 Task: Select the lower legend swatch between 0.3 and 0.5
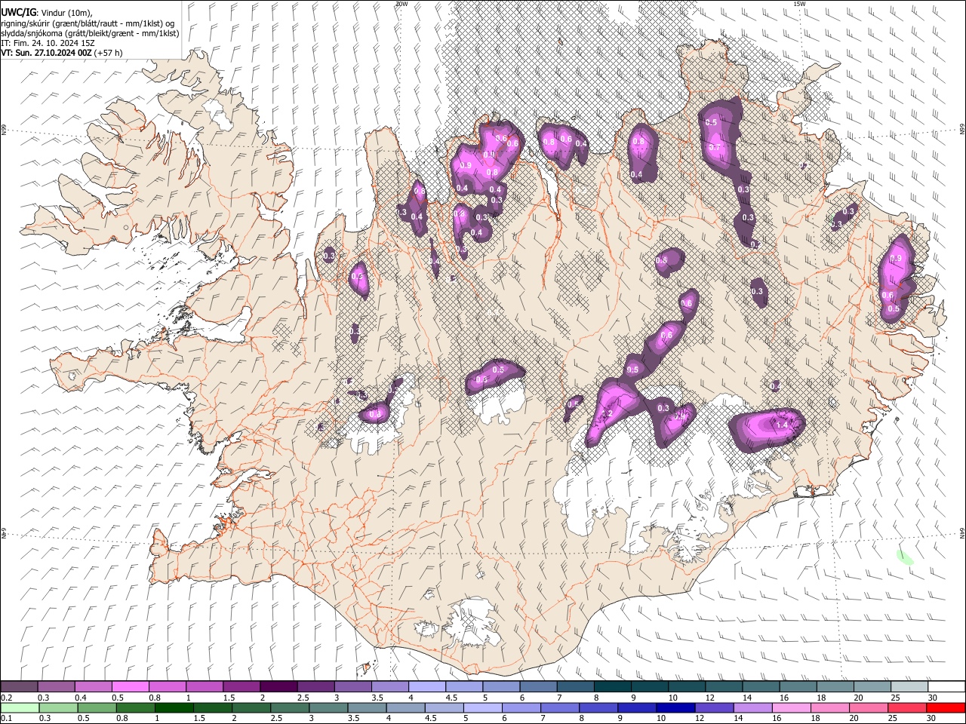click(59, 707)
